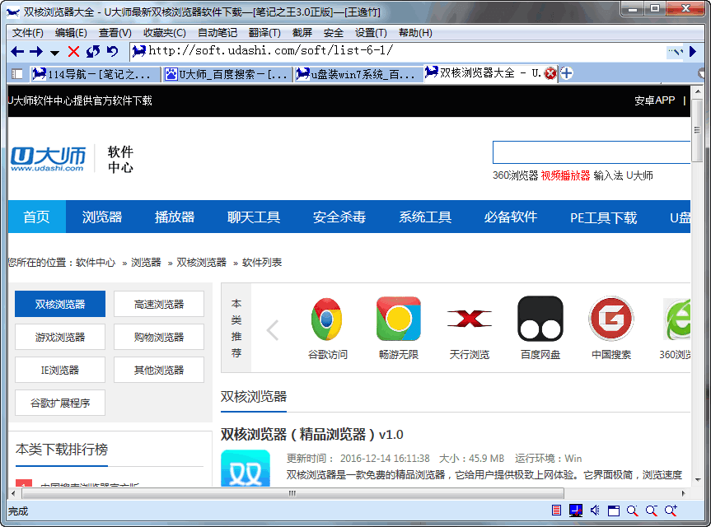
Task: Open the 中国搜索 red G icon
Action: [x=611, y=319]
